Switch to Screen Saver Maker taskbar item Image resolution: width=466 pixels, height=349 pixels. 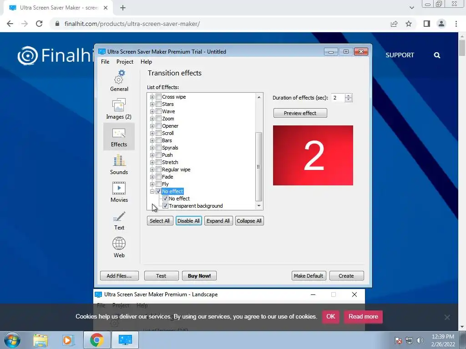click(x=125, y=340)
